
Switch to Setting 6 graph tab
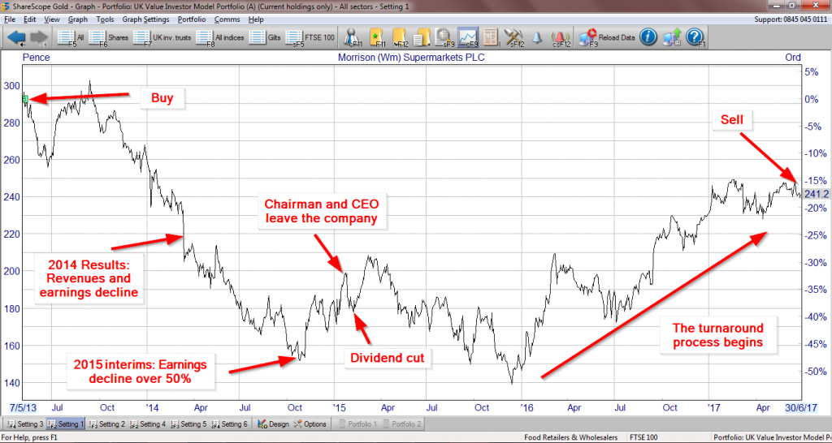click(x=229, y=424)
